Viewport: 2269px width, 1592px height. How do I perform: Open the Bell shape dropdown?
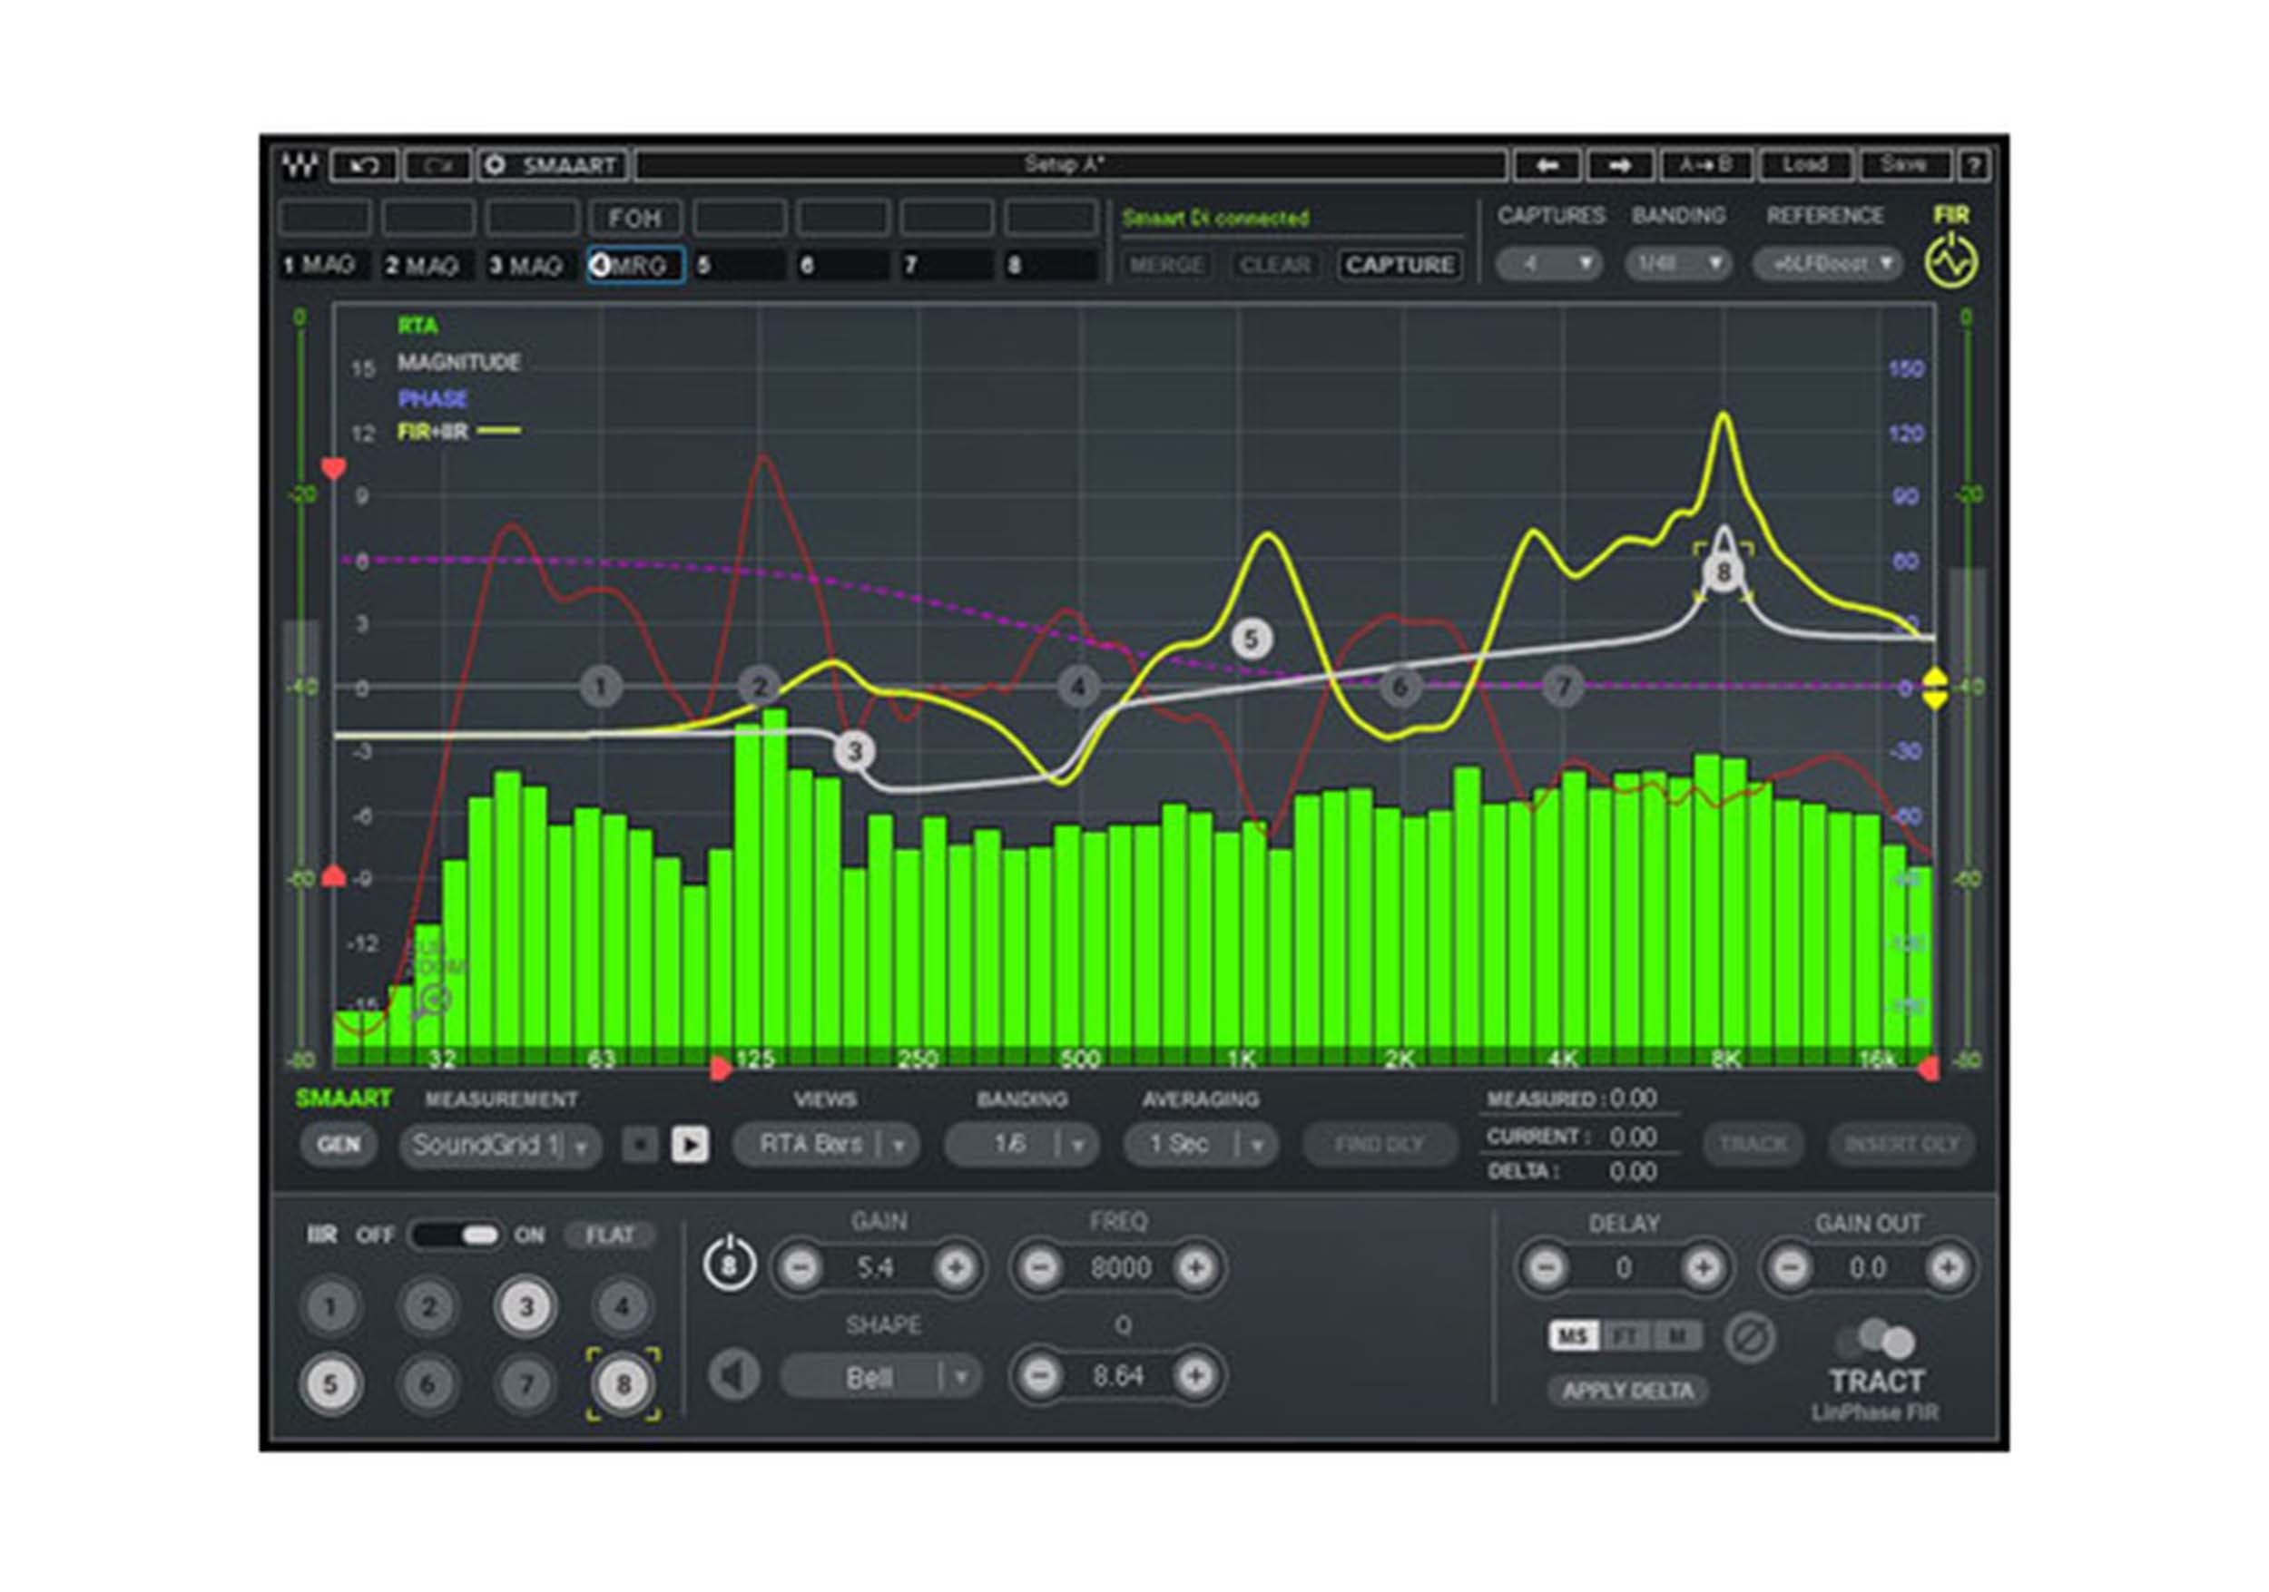point(880,1377)
